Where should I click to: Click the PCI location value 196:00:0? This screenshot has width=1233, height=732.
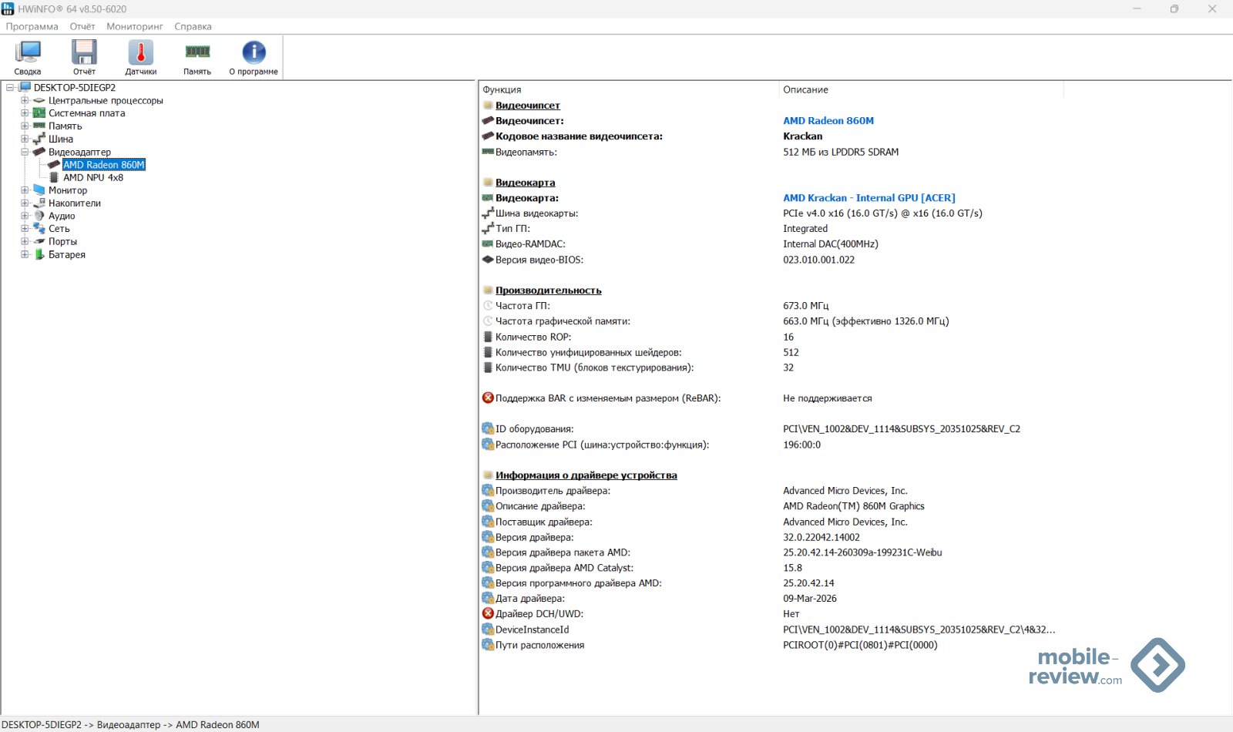(802, 445)
